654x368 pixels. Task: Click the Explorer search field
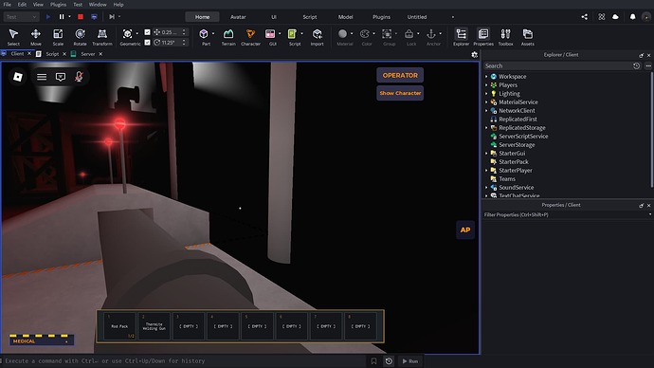(557, 66)
